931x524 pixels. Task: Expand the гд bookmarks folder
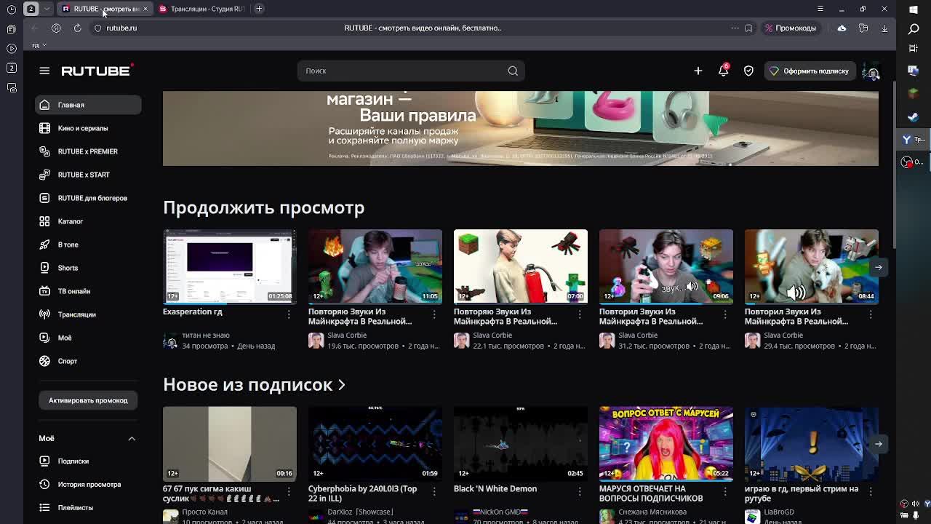click(x=39, y=45)
